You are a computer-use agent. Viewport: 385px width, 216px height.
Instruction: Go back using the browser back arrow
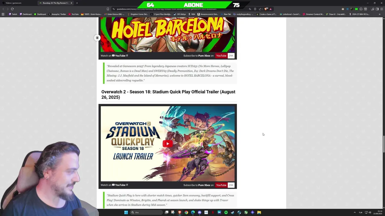coord(3,9)
